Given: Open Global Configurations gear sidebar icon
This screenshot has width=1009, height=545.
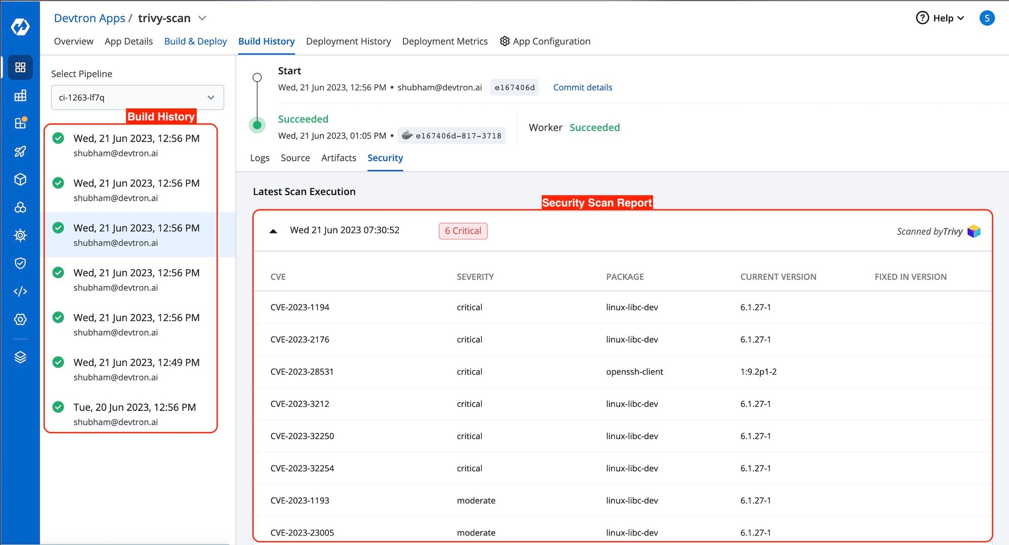Looking at the screenshot, I should coord(20,319).
